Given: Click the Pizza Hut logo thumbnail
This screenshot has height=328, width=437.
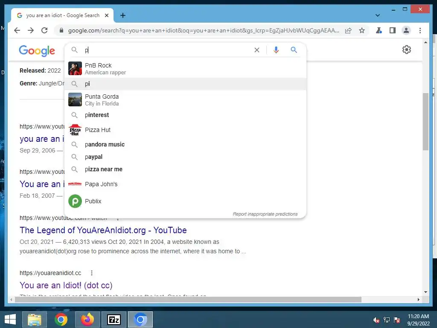Looking at the screenshot, I should pyautogui.click(x=75, y=130).
